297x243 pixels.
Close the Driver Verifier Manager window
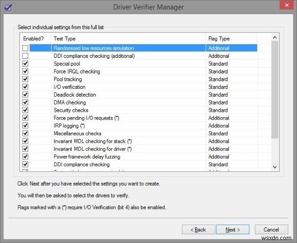[286, 5]
